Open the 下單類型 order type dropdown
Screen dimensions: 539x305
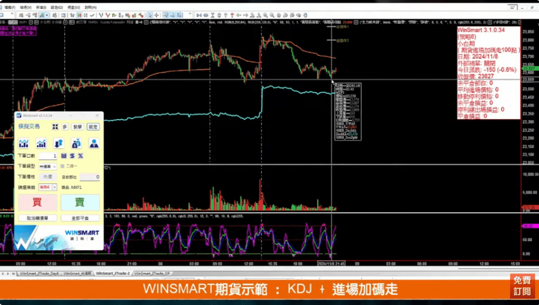click(47, 166)
